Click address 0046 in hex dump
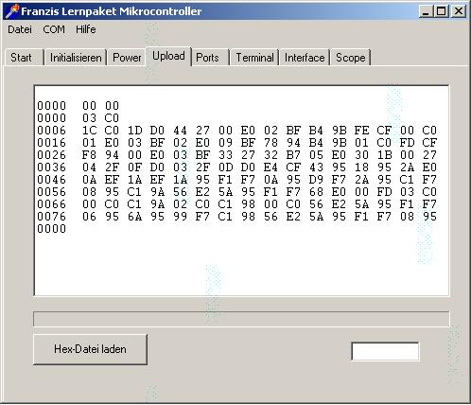This screenshot has height=405, width=471. [52, 180]
